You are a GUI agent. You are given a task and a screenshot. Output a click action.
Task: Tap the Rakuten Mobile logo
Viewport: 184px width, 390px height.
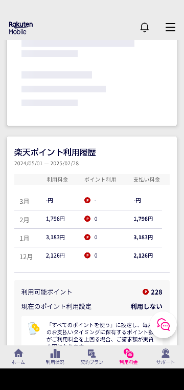click(21, 28)
